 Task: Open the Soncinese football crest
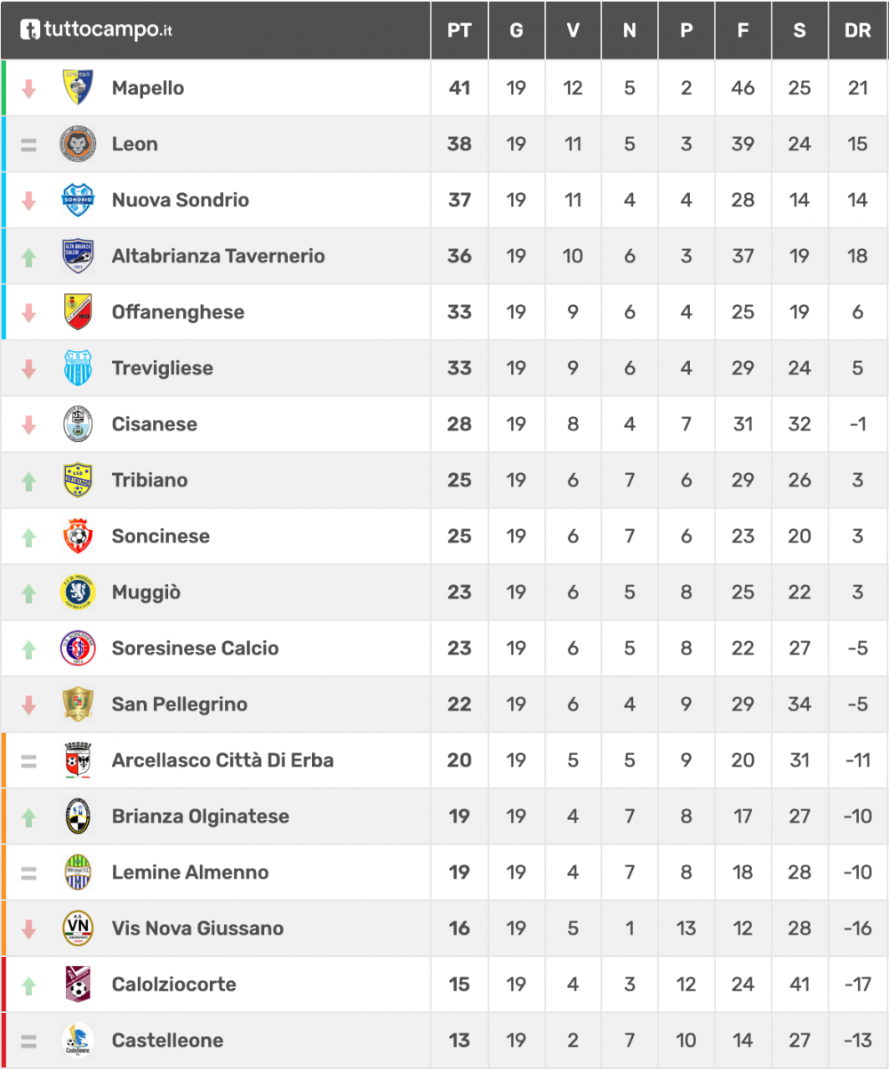[x=78, y=535]
